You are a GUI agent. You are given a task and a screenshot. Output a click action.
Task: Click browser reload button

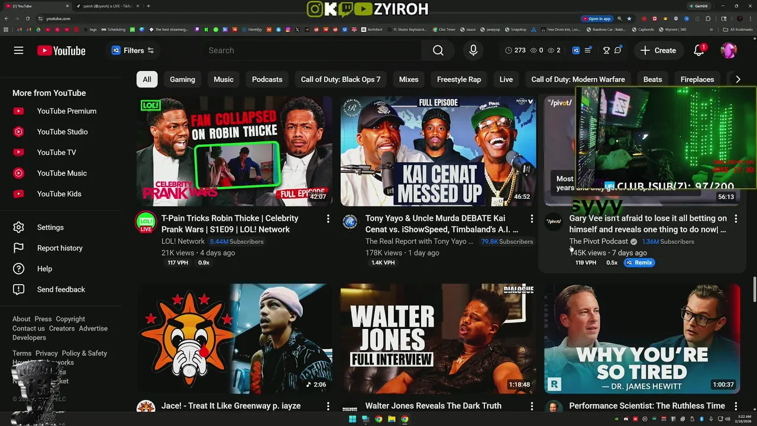click(27, 18)
